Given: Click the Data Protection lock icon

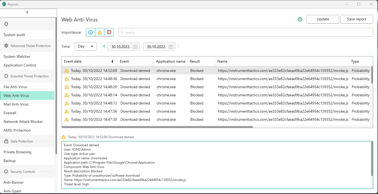Looking at the screenshot, I should [6, 141].
